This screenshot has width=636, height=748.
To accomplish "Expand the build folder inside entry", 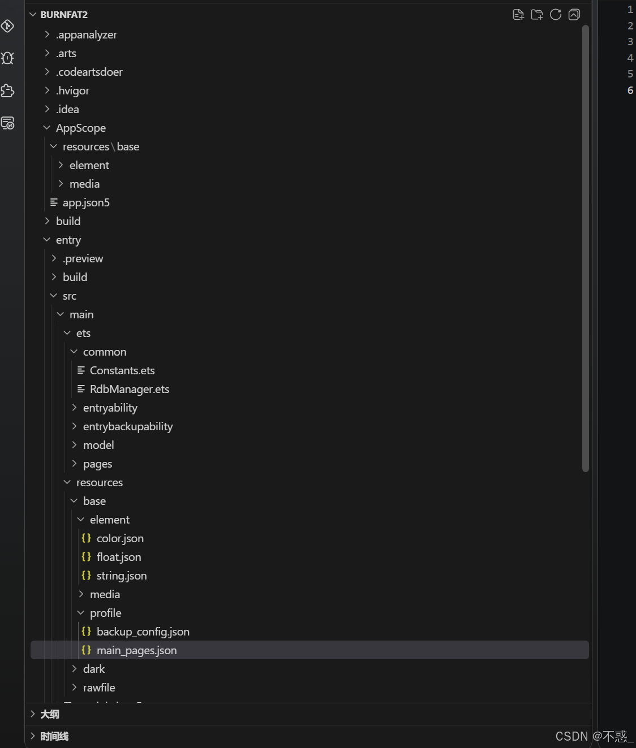I will [54, 277].
